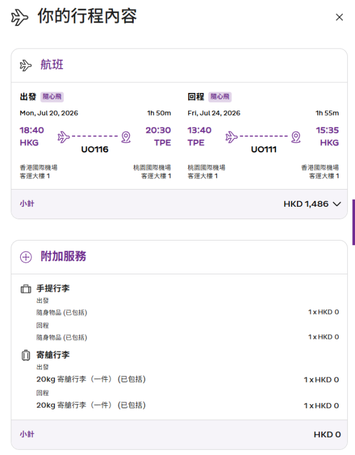Click departure time 18:40
The height and width of the screenshot is (455, 355).
(x=31, y=130)
